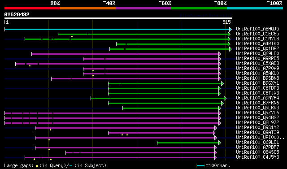Click the cyan ~100% identity legend segment
The width and height of the screenshot is (287, 169).
[x=255, y=8]
